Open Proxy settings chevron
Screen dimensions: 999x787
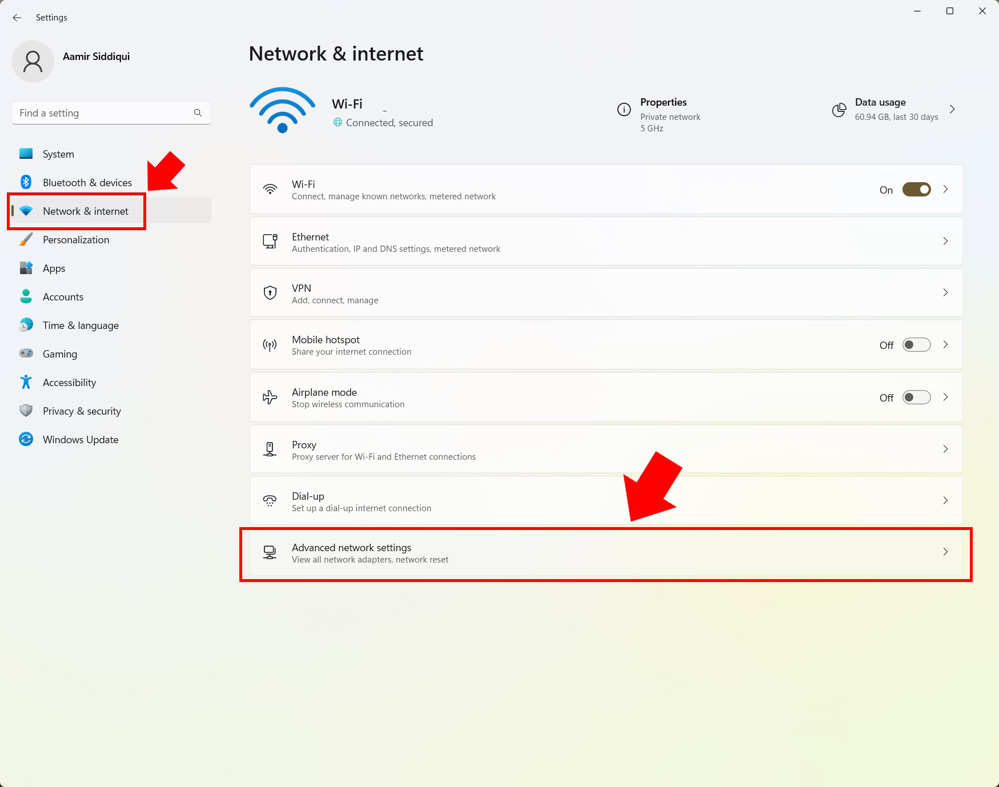(x=945, y=449)
